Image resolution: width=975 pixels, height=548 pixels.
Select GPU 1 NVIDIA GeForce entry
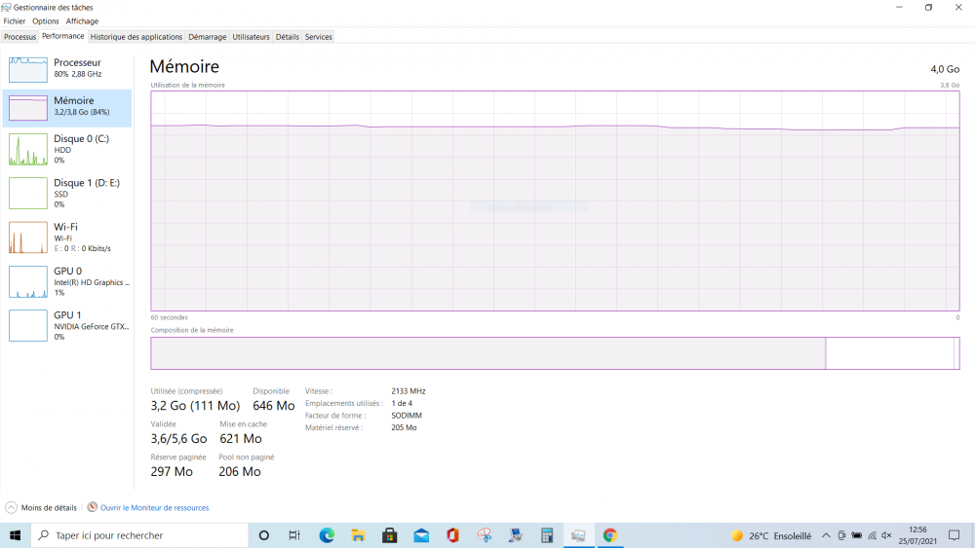tap(67, 326)
